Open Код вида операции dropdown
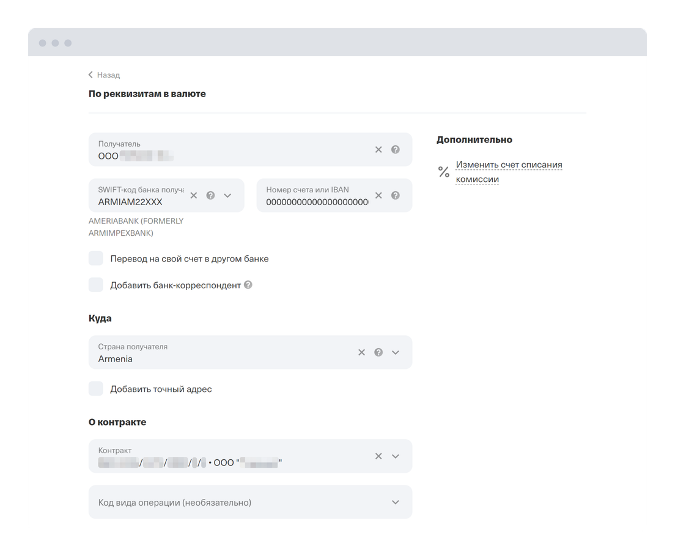675x560 pixels. (x=396, y=502)
